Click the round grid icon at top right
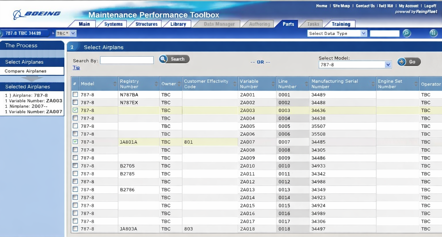 [x=433, y=33]
